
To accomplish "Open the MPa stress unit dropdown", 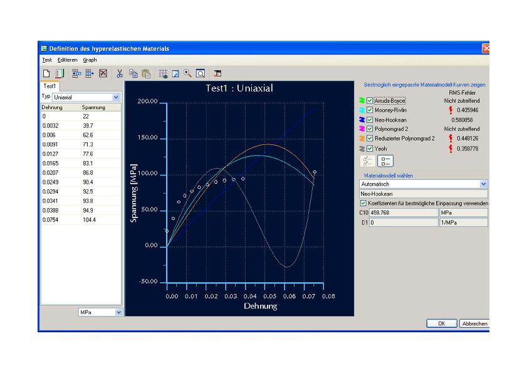I will 118,312.
